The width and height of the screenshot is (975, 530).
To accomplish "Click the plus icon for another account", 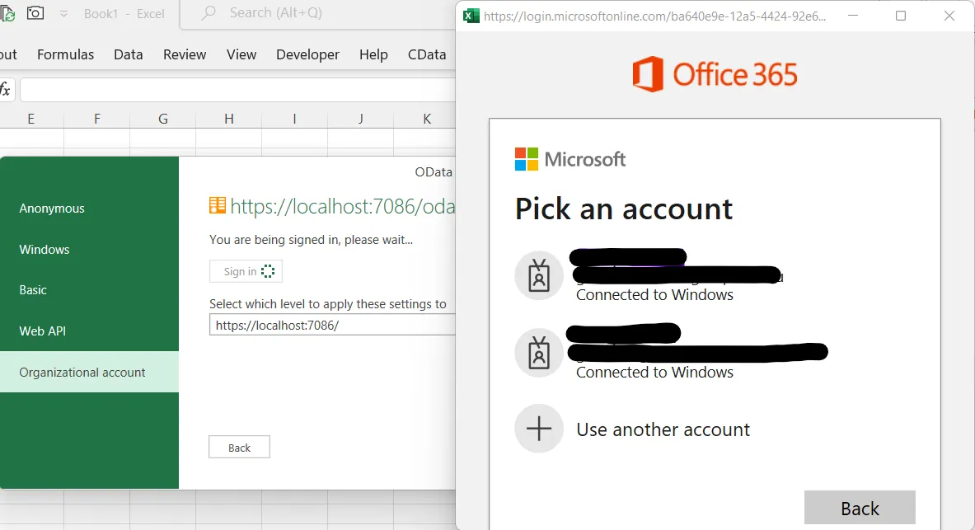I will pos(539,429).
